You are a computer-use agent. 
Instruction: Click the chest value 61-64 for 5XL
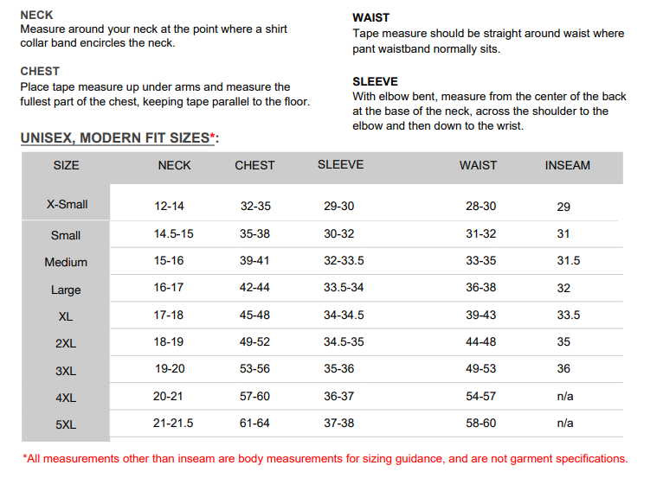(254, 424)
